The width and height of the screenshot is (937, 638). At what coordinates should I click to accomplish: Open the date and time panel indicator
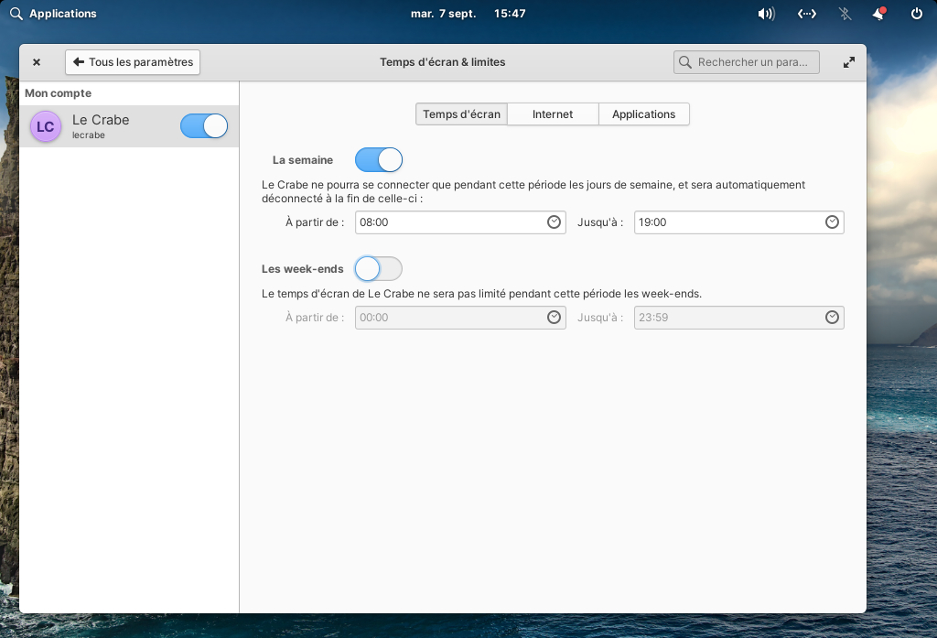pyautogui.click(x=468, y=13)
